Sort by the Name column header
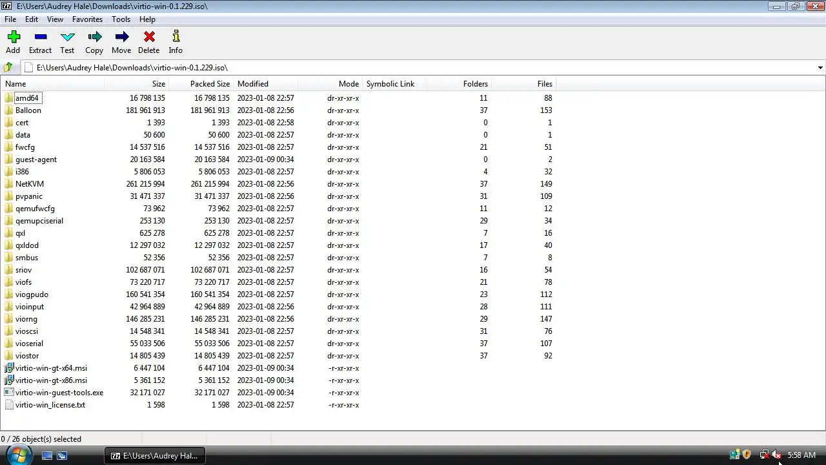Image resolution: width=826 pixels, height=465 pixels. click(52, 84)
